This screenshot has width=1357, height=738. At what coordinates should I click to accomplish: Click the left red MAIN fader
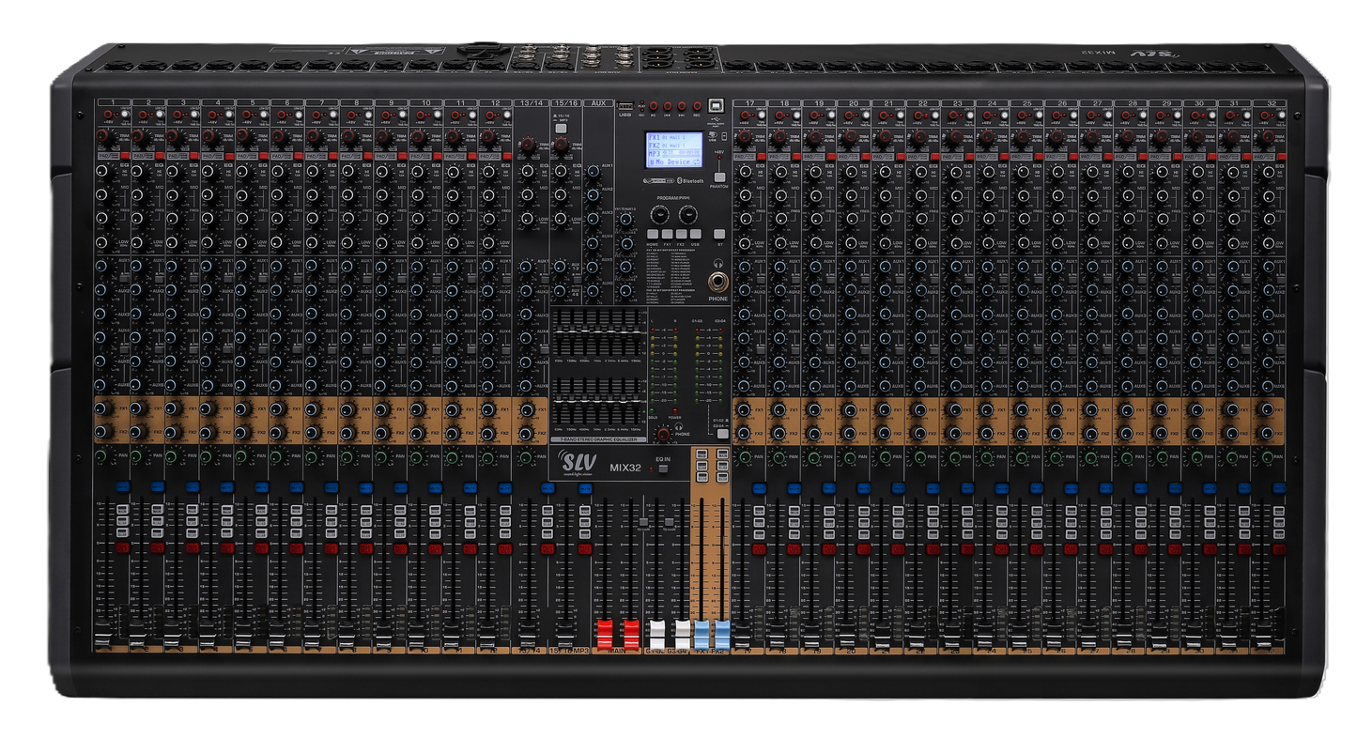605,634
